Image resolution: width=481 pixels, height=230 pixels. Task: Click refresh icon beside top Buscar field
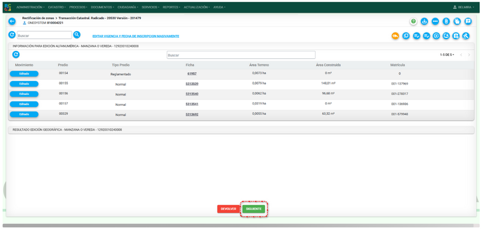[12, 35]
